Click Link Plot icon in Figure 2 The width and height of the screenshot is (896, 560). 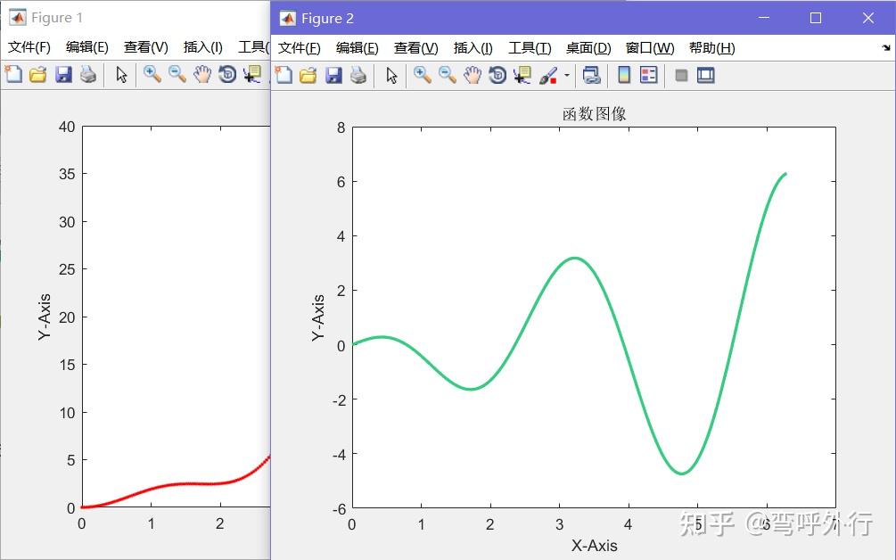pos(592,75)
